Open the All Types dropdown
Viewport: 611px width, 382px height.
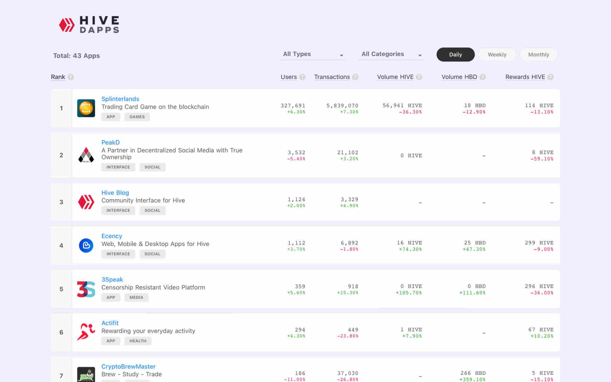click(x=312, y=54)
